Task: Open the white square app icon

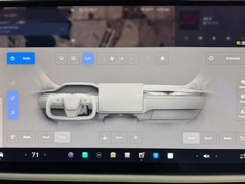Action: [170, 156]
